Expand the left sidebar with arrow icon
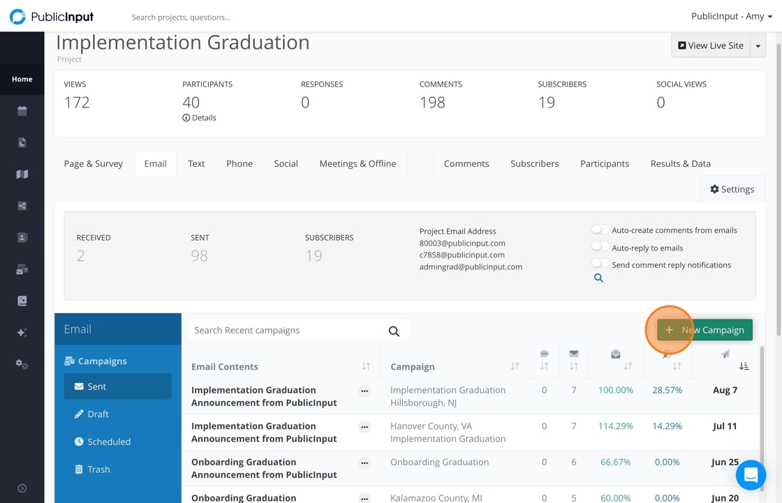The width and height of the screenshot is (782, 503). pyautogui.click(x=22, y=488)
